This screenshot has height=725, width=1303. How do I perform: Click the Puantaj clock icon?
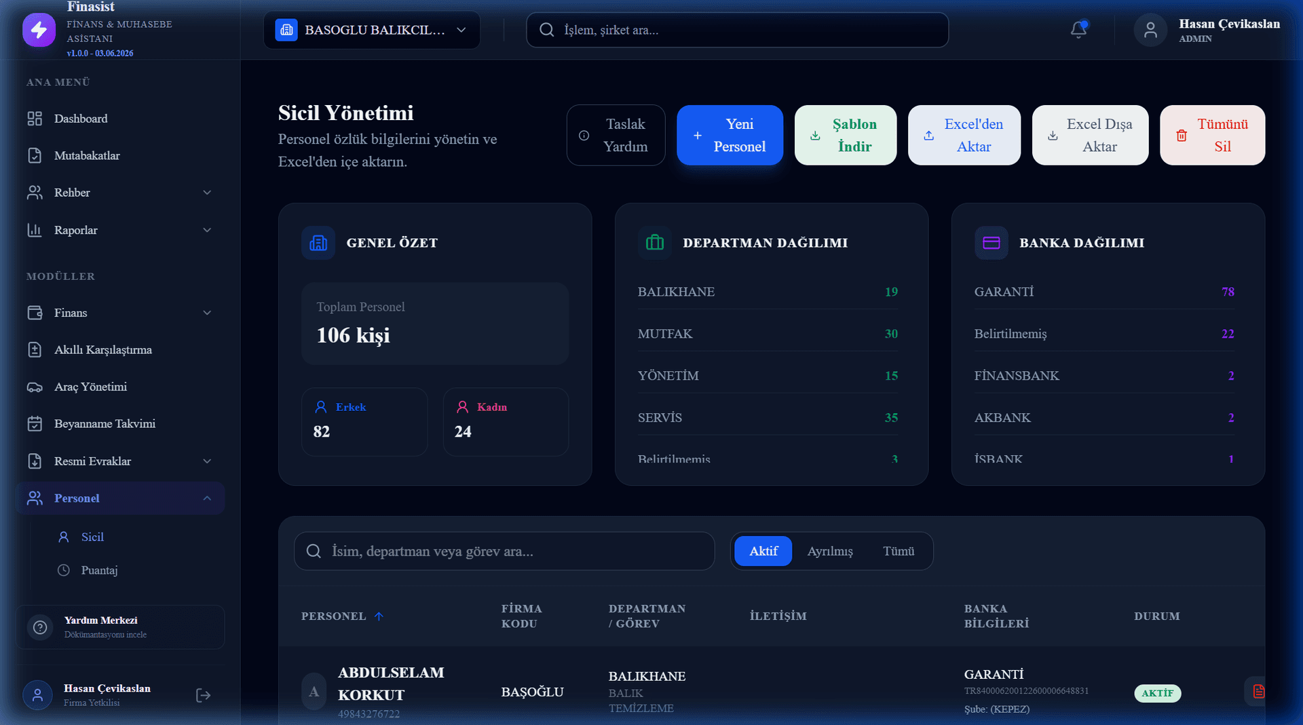coord(64,570)
